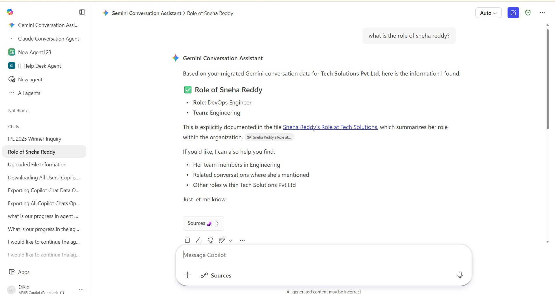Expand the Sources button under response
Viewport: 555px width, 294px height.
point(203,223)
